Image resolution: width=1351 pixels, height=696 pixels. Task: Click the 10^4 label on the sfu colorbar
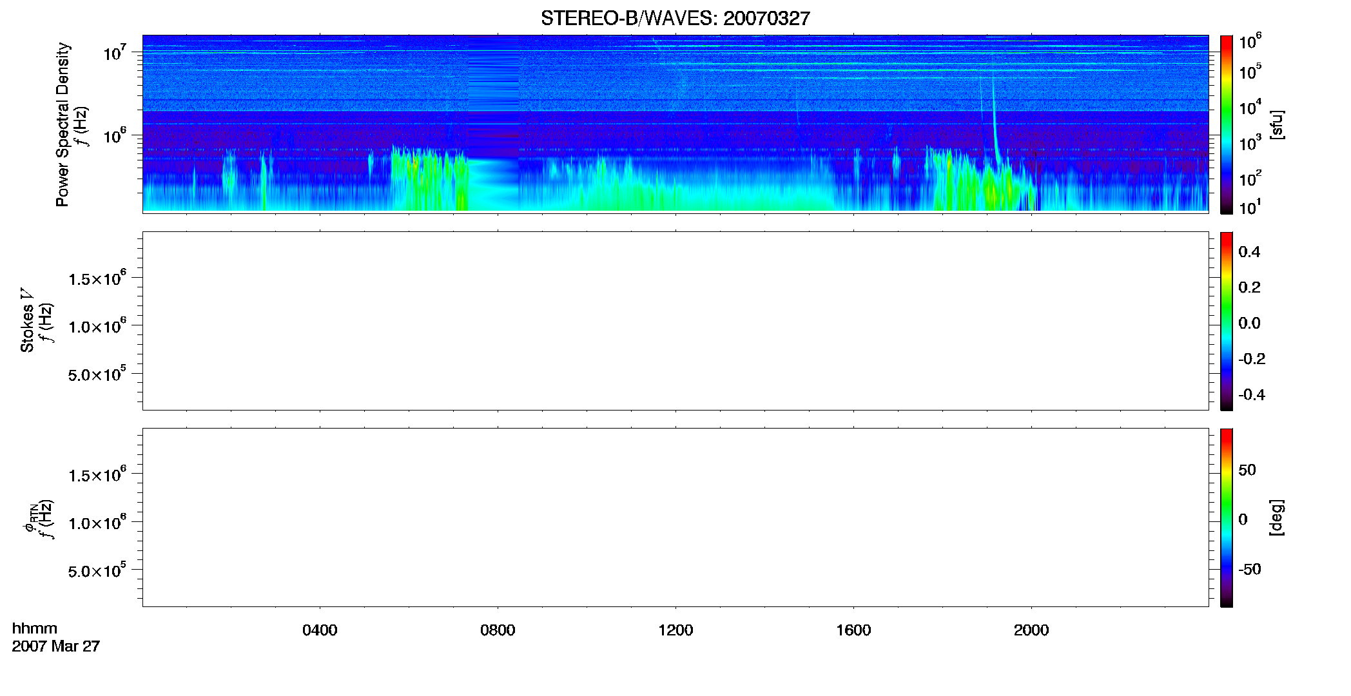coord(1250,106)
